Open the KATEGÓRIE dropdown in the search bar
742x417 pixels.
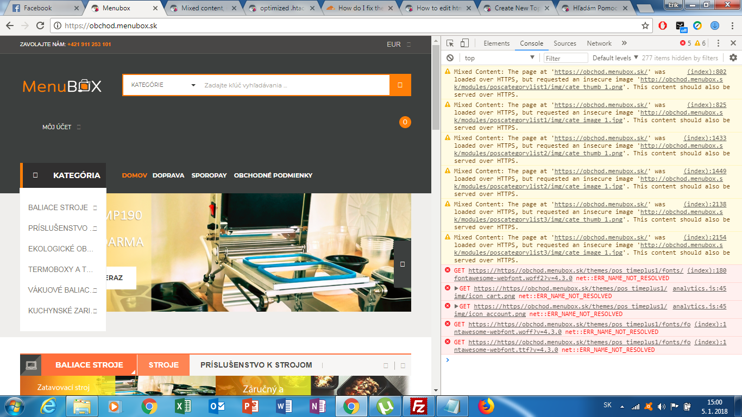(163, 85)
